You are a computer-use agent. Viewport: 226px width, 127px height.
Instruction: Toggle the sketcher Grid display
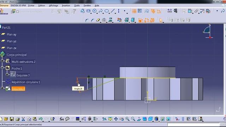[x=134, y=11]
